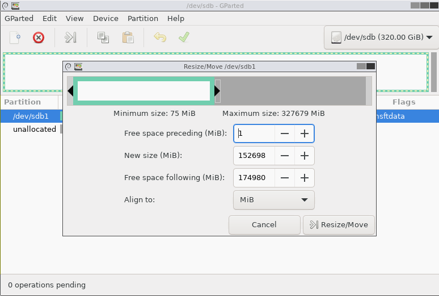Click the New partition toolbar icon
Screen dimensions: 439x296
click(15, 37)
